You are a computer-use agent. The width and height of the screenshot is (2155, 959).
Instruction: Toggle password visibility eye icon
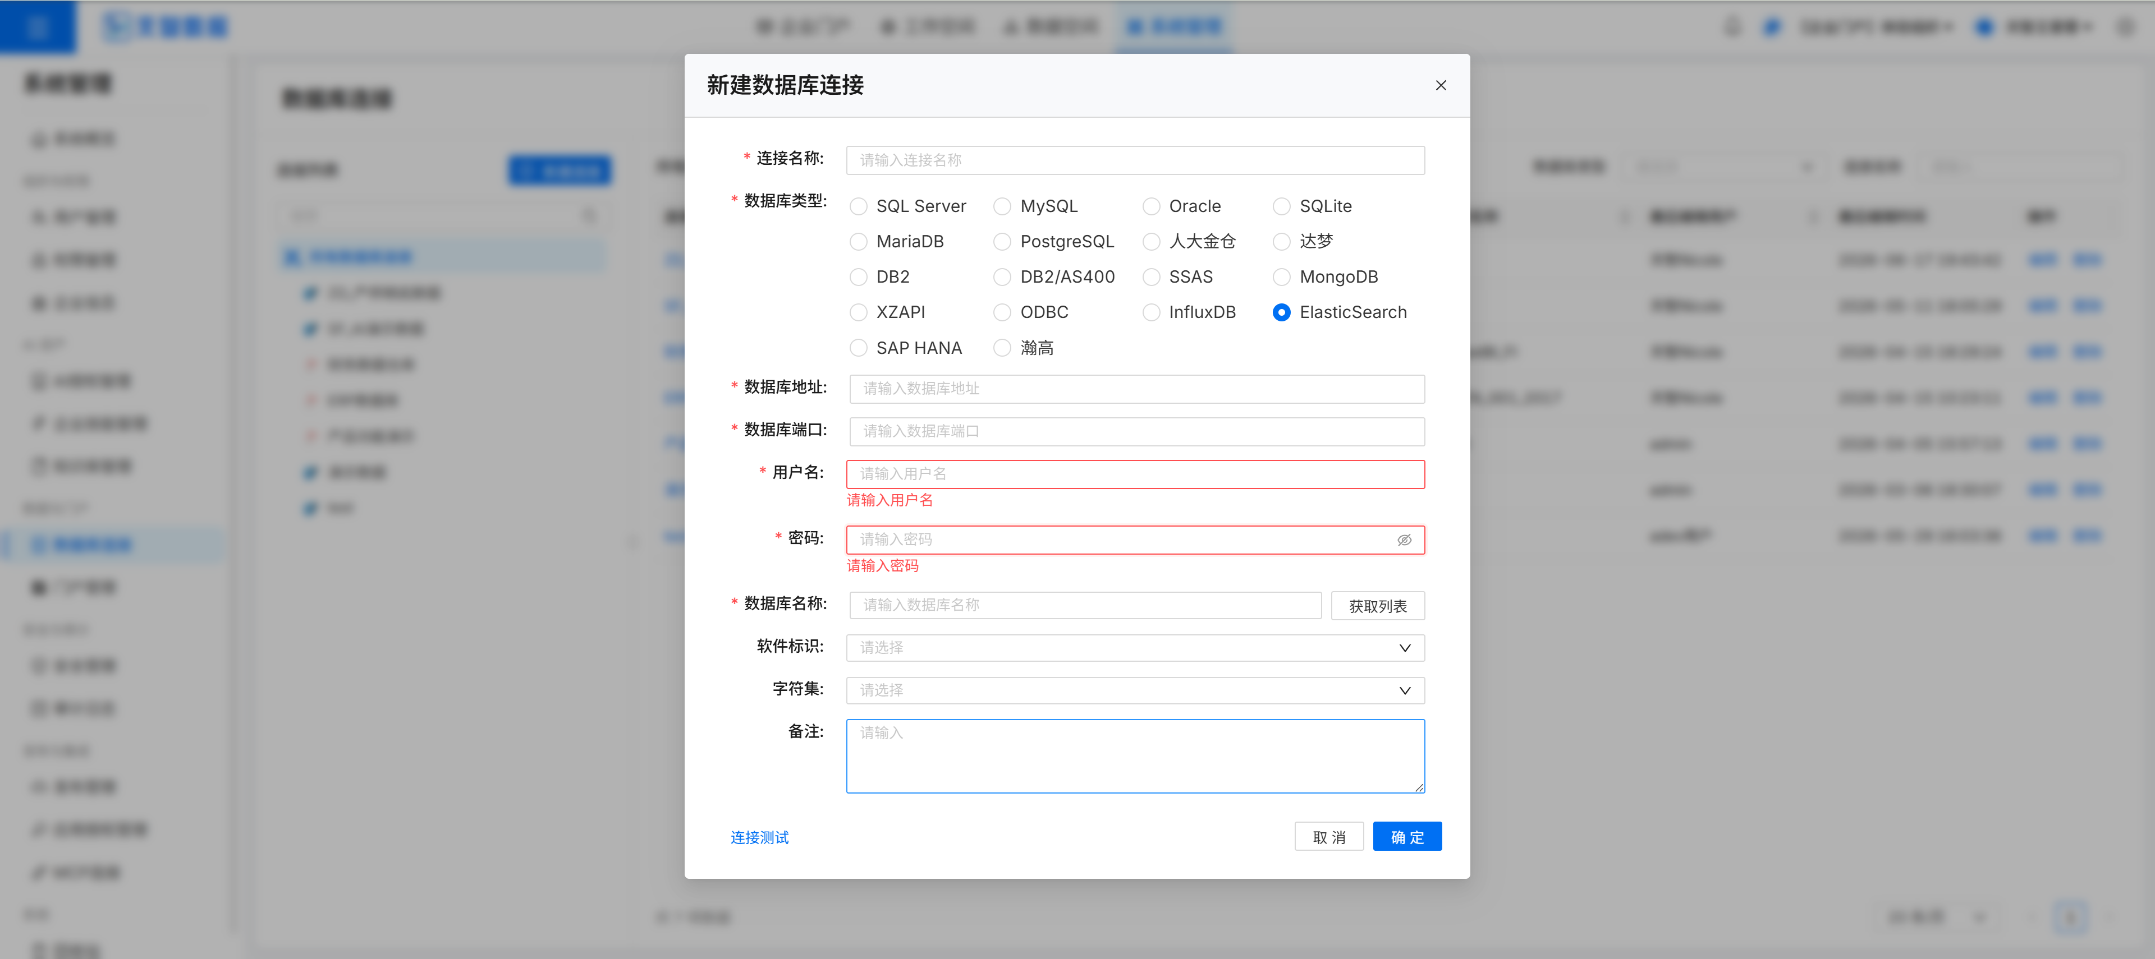coord(1405,540)
